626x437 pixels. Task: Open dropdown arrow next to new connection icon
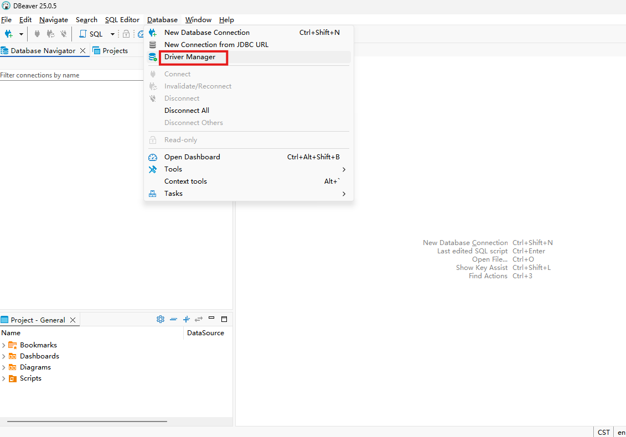coord(21,34)
